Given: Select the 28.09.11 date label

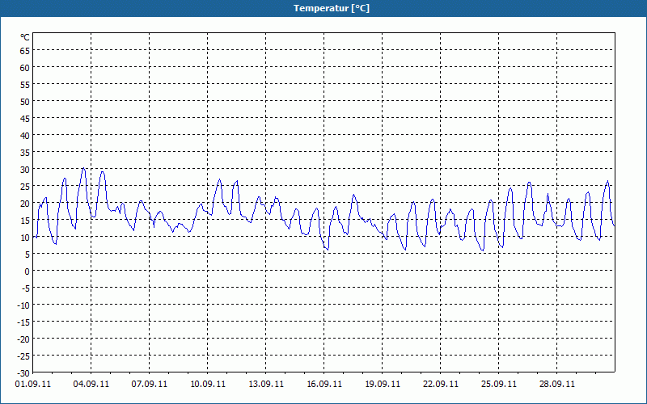Looking at the screenshot, I should pos(556,384).
